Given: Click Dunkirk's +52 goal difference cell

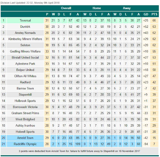Looking at the screenshot, I should coord(146,27).
